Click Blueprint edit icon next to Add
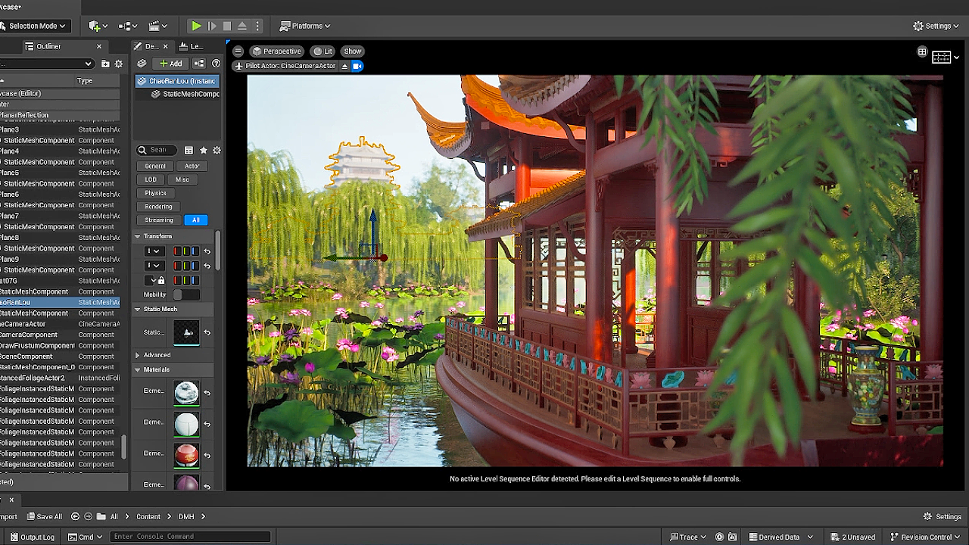The height and width of the screenshot is (545, 969). (199, 64)
